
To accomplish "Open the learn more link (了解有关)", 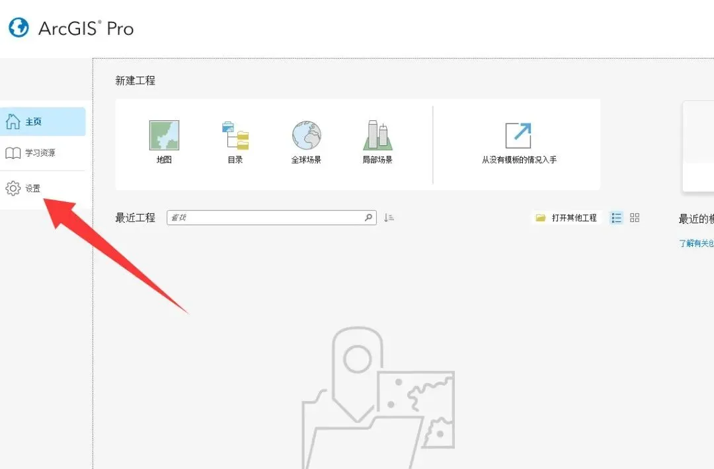I will 696,243.
